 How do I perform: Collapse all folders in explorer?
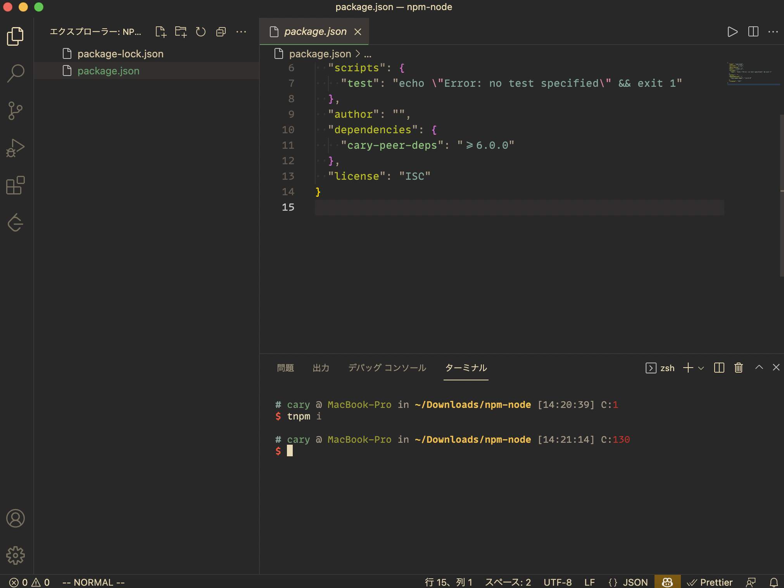click(221, 32)
